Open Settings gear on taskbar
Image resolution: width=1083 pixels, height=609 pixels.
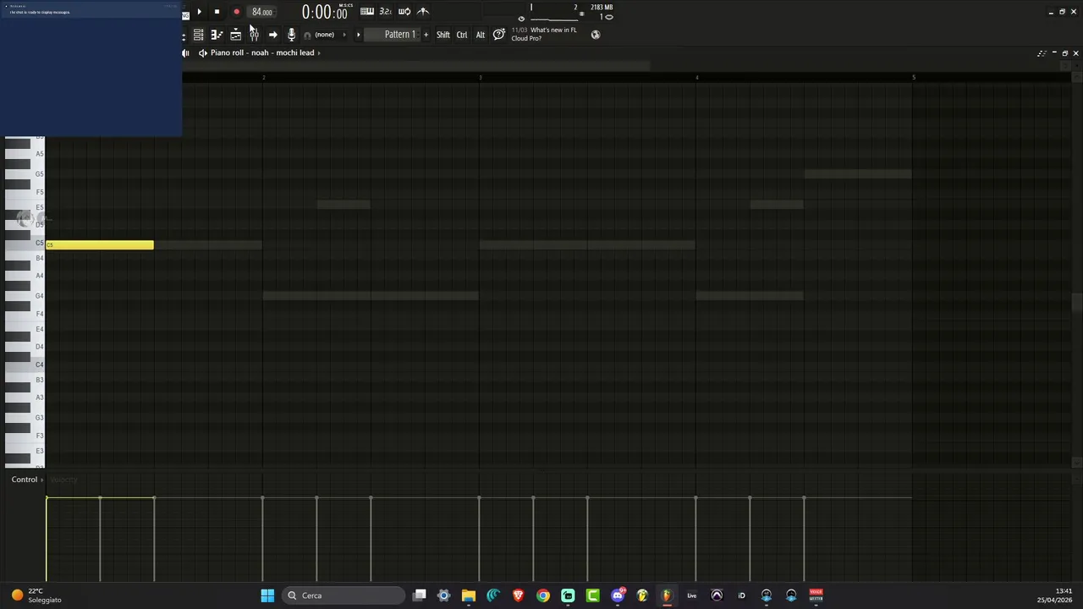click(443, 595)
